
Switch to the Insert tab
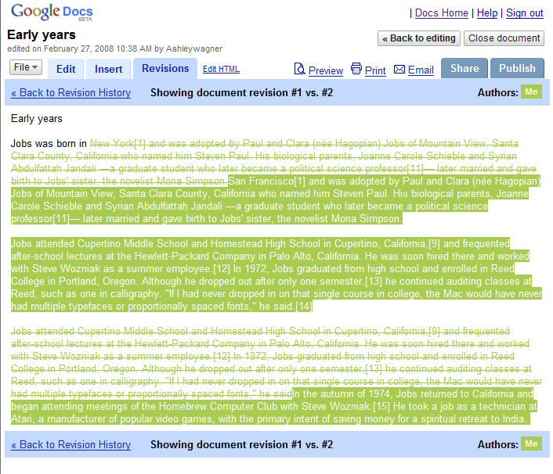[108, 69]
